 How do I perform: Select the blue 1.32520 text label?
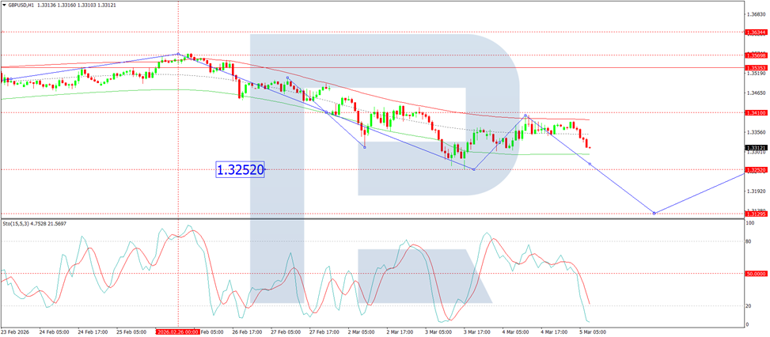(x=240, y=170)
